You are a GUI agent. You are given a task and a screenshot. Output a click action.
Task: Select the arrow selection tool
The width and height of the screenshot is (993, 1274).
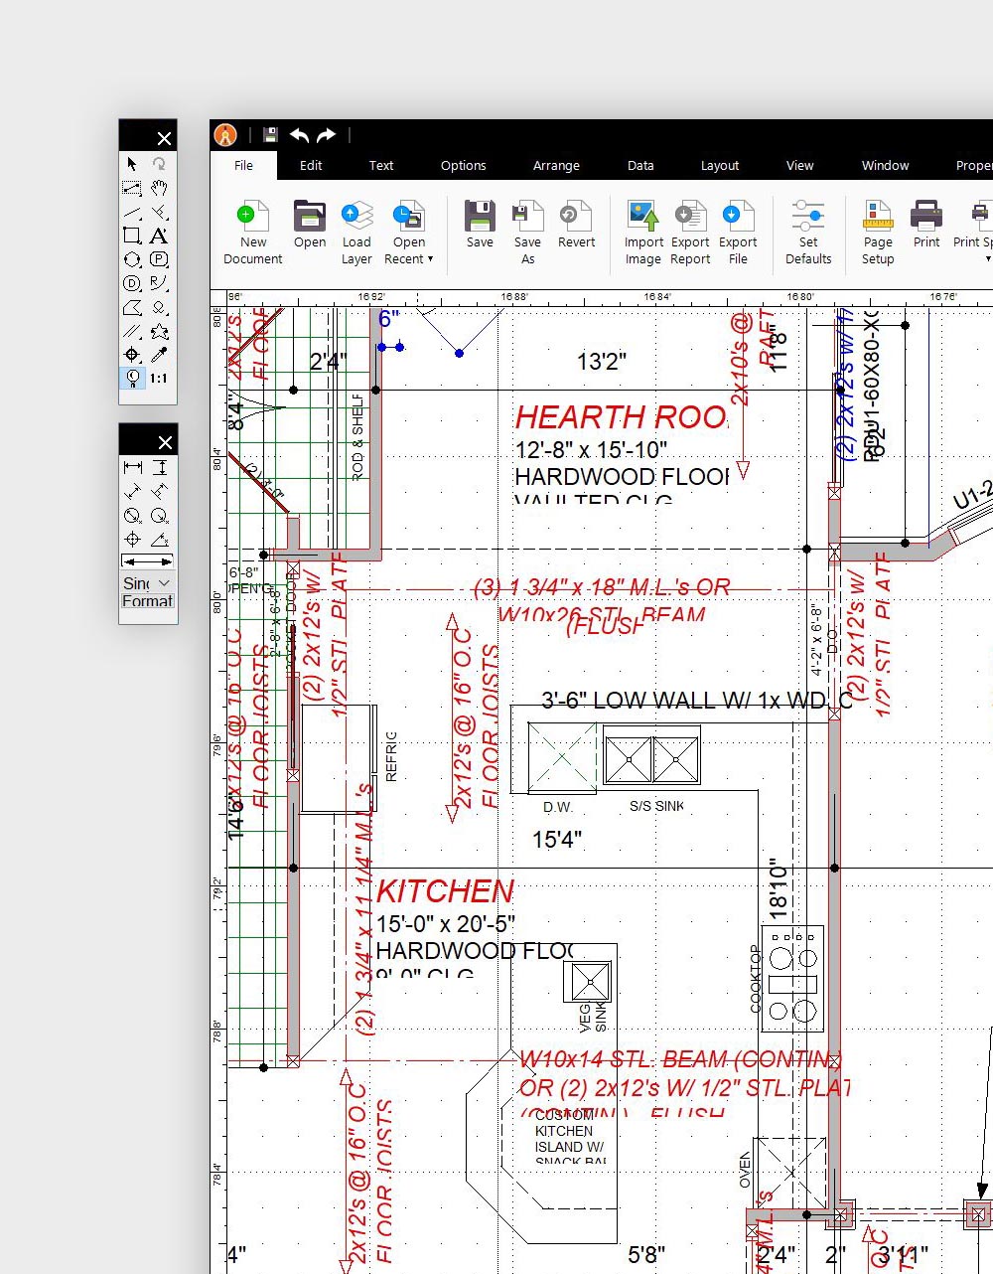tap(132, 162)
